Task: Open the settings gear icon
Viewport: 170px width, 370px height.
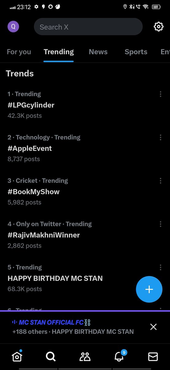Action: pyautogui.click(x=158, y=27)
